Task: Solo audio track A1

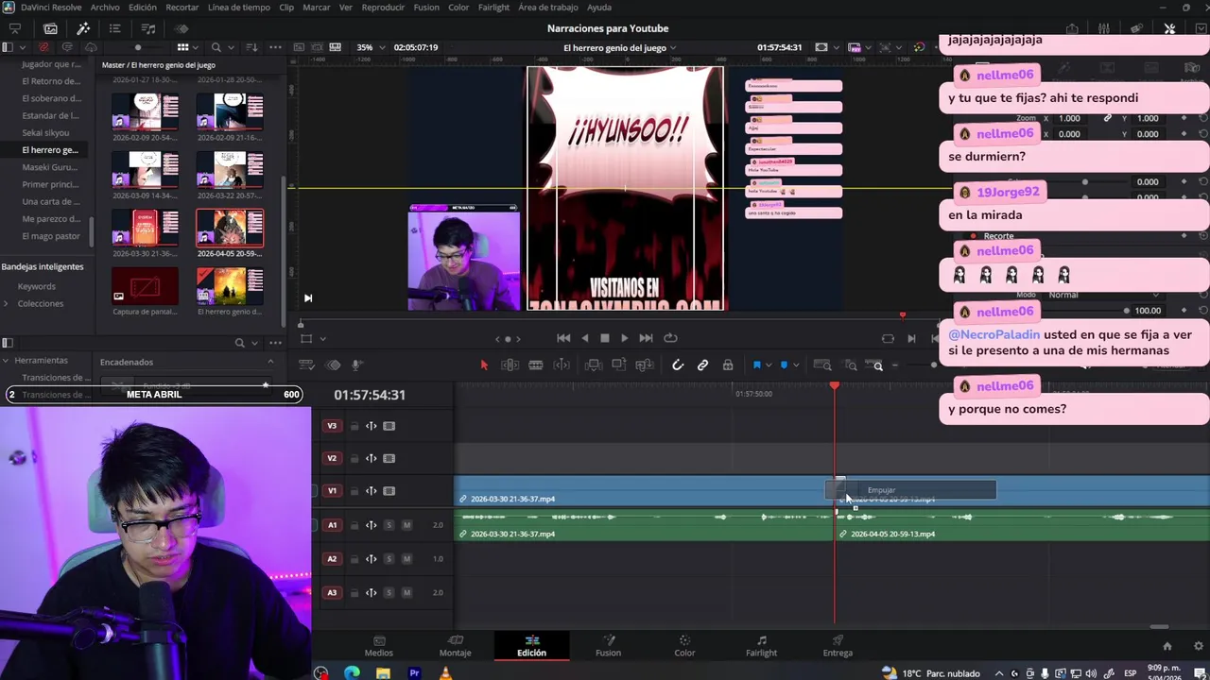Action: [389, 525]
